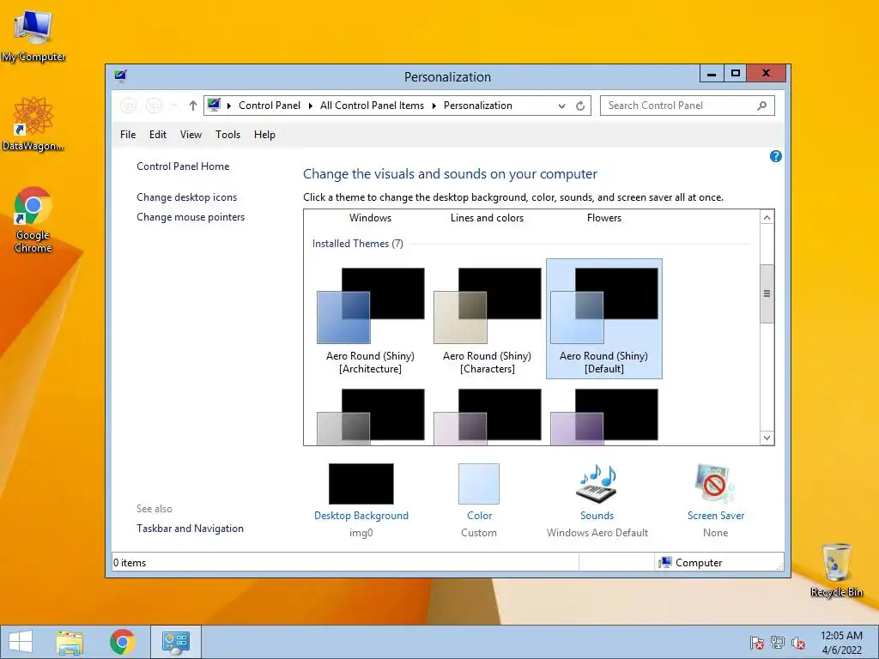Open the File menu
Image resolution: width=879 pixels, height=659 pixels.
click(x=128, y=135)
